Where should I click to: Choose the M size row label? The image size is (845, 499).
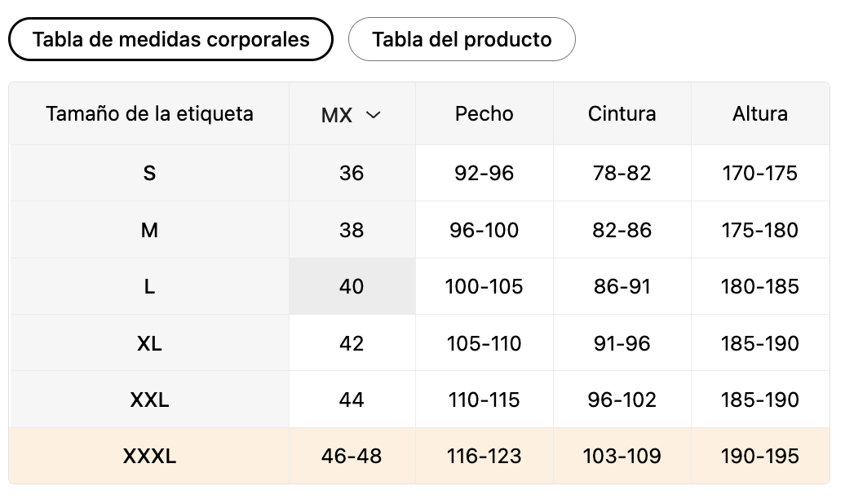click(x=149, y=230)
